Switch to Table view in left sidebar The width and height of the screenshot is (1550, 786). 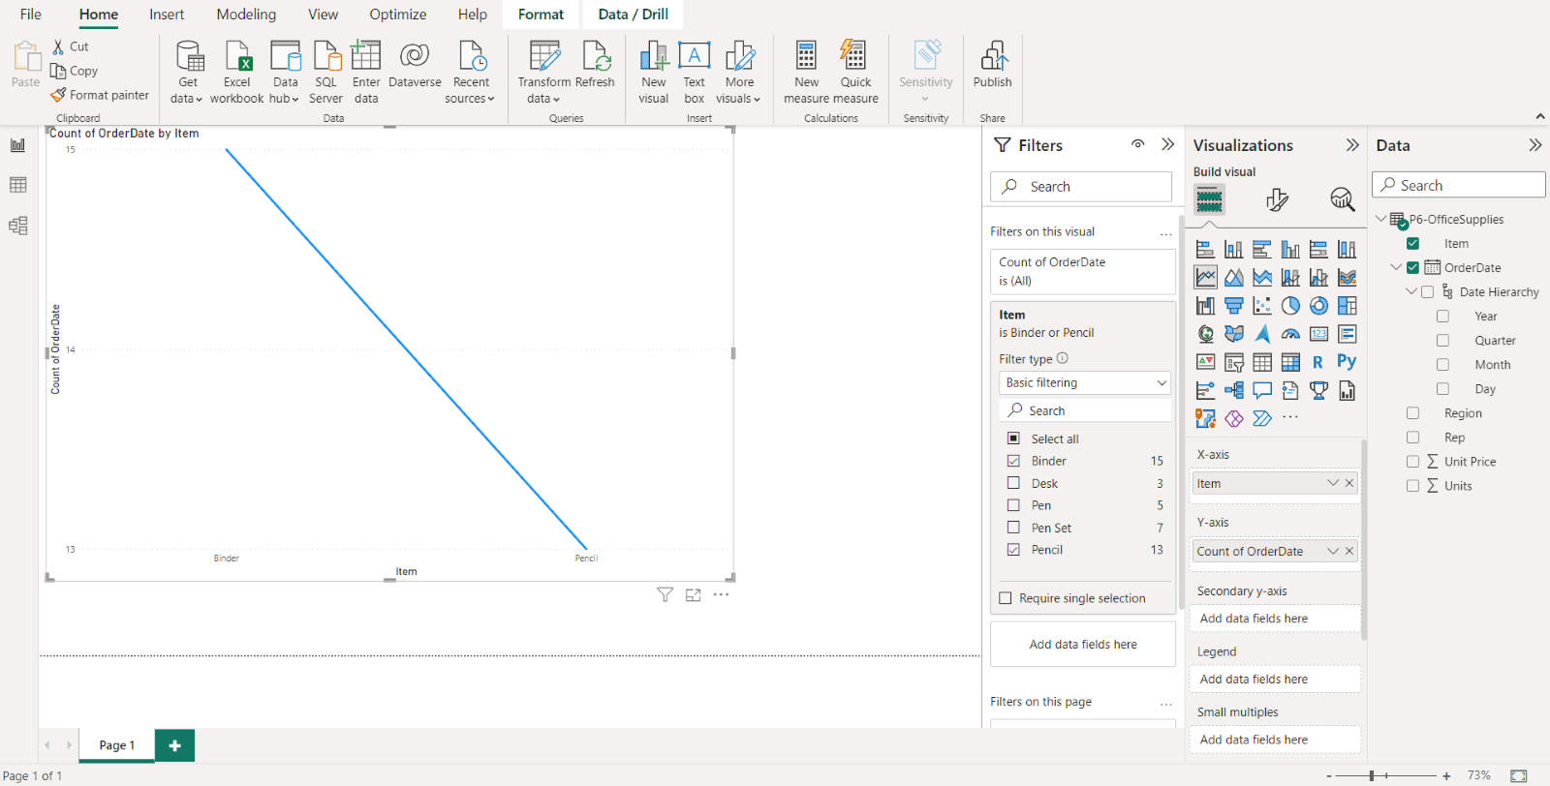(x=17, y=185)
